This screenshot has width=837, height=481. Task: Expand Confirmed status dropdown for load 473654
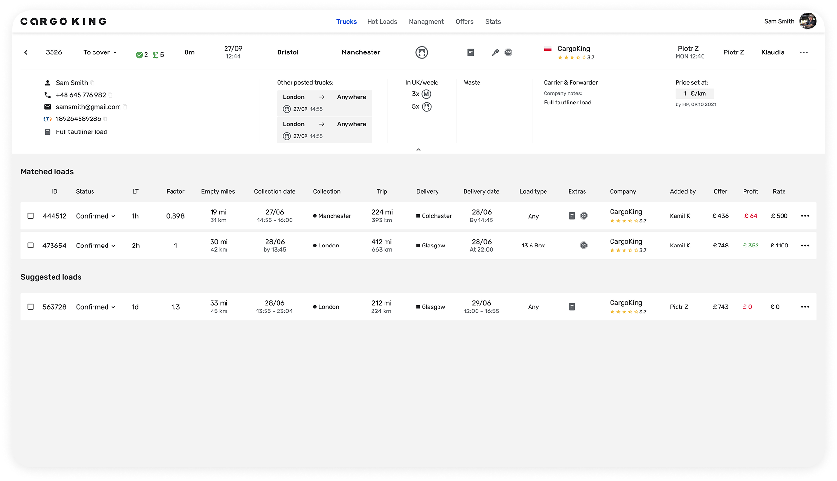tap(95, 246)
